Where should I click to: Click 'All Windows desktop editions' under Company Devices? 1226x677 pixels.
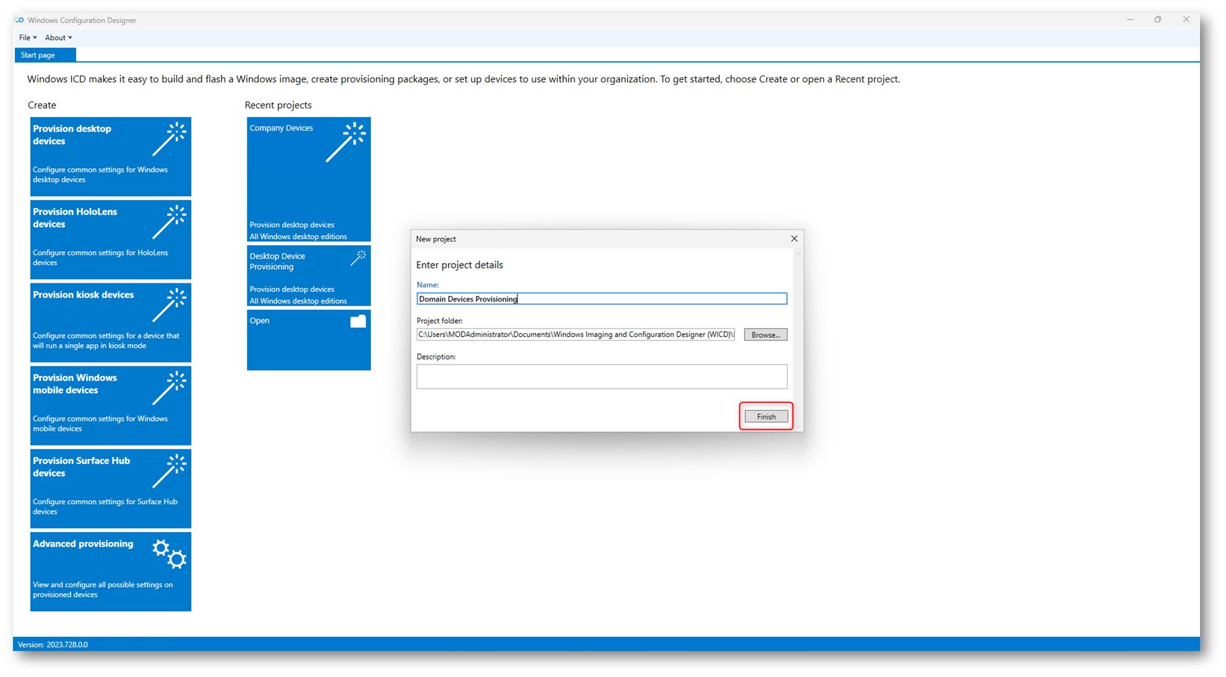298,236
